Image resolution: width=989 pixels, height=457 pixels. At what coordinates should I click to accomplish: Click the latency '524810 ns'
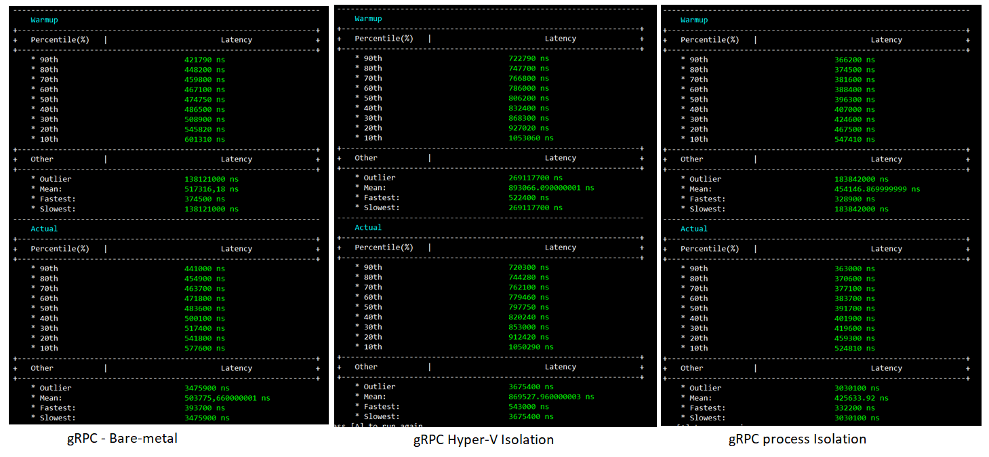tap(855, 349)
